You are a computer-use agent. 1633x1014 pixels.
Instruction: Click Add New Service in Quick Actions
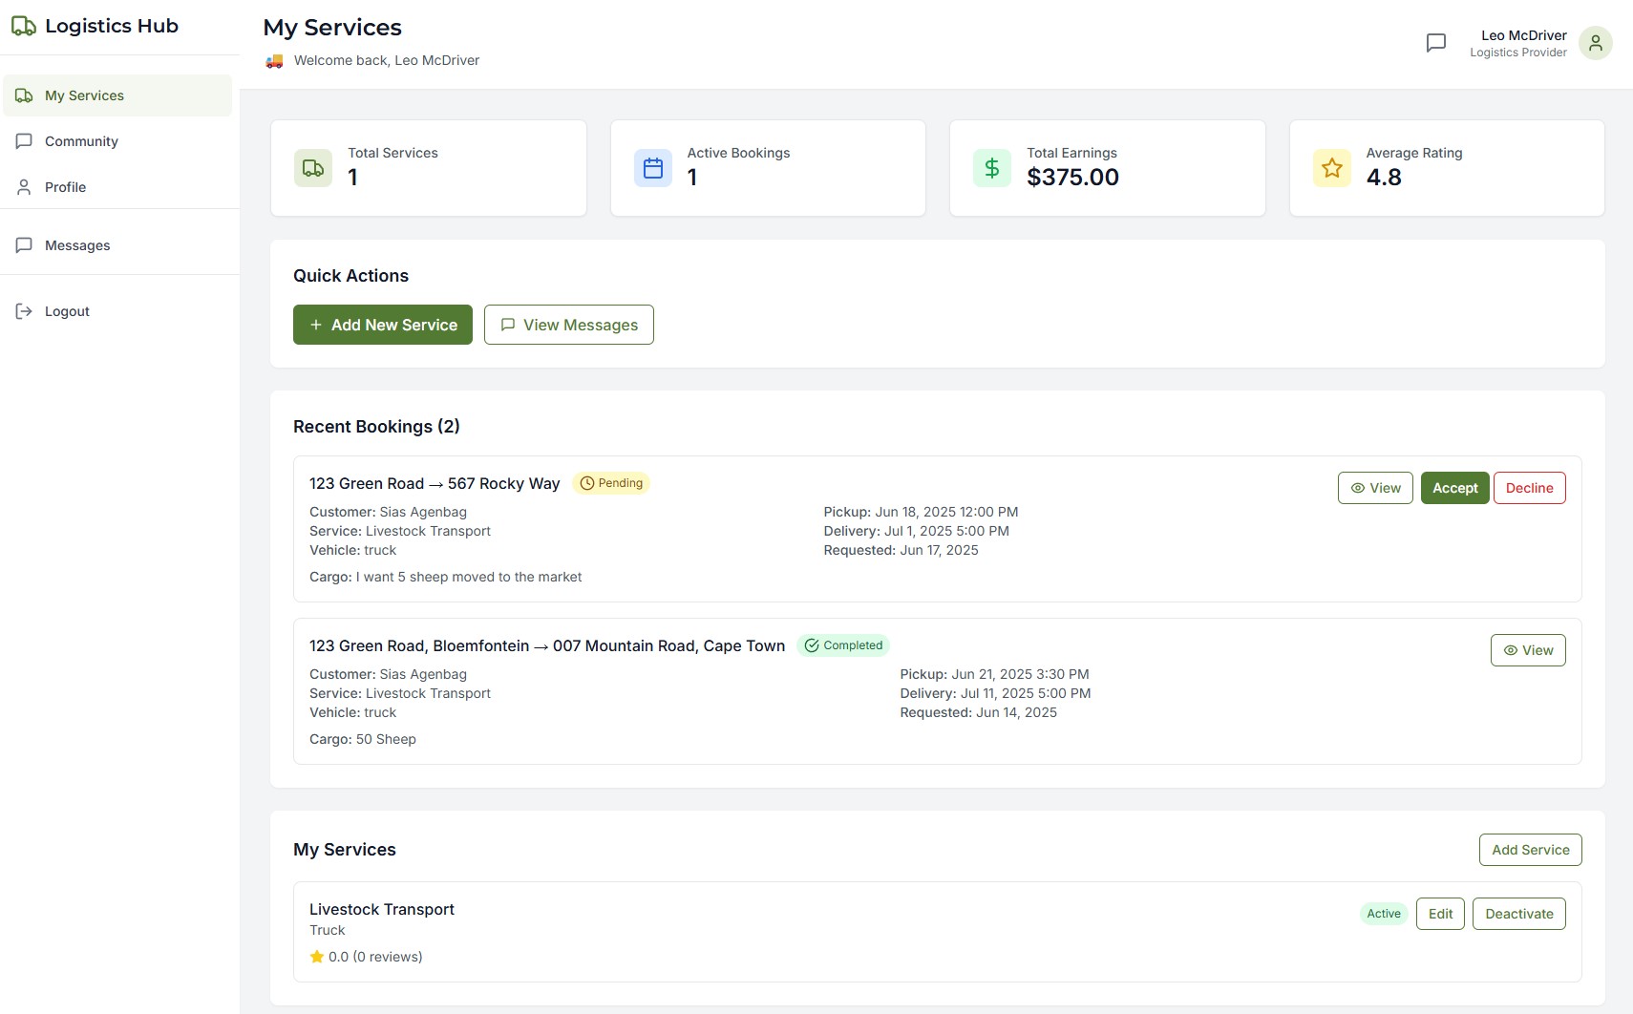382,325
